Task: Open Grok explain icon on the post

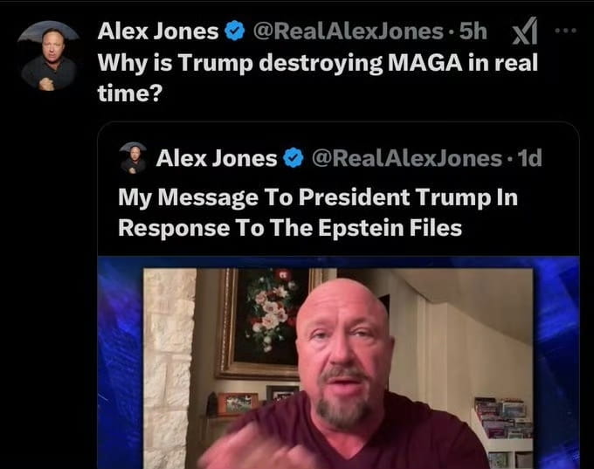Action: tap(525, 31)
